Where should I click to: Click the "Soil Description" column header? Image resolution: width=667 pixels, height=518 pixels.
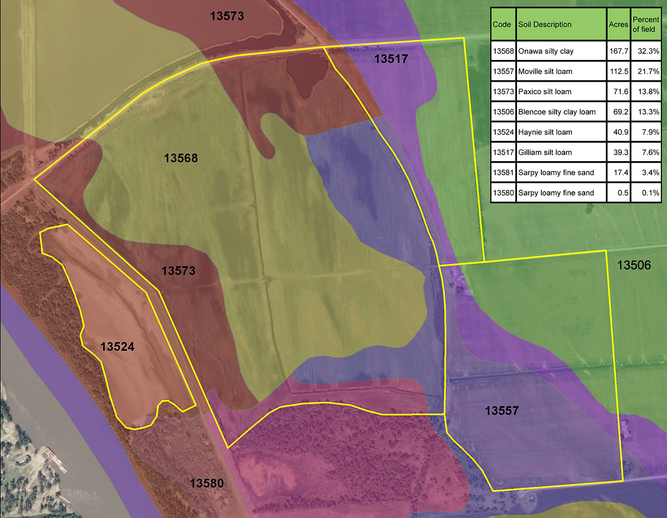tap(561, 24)
